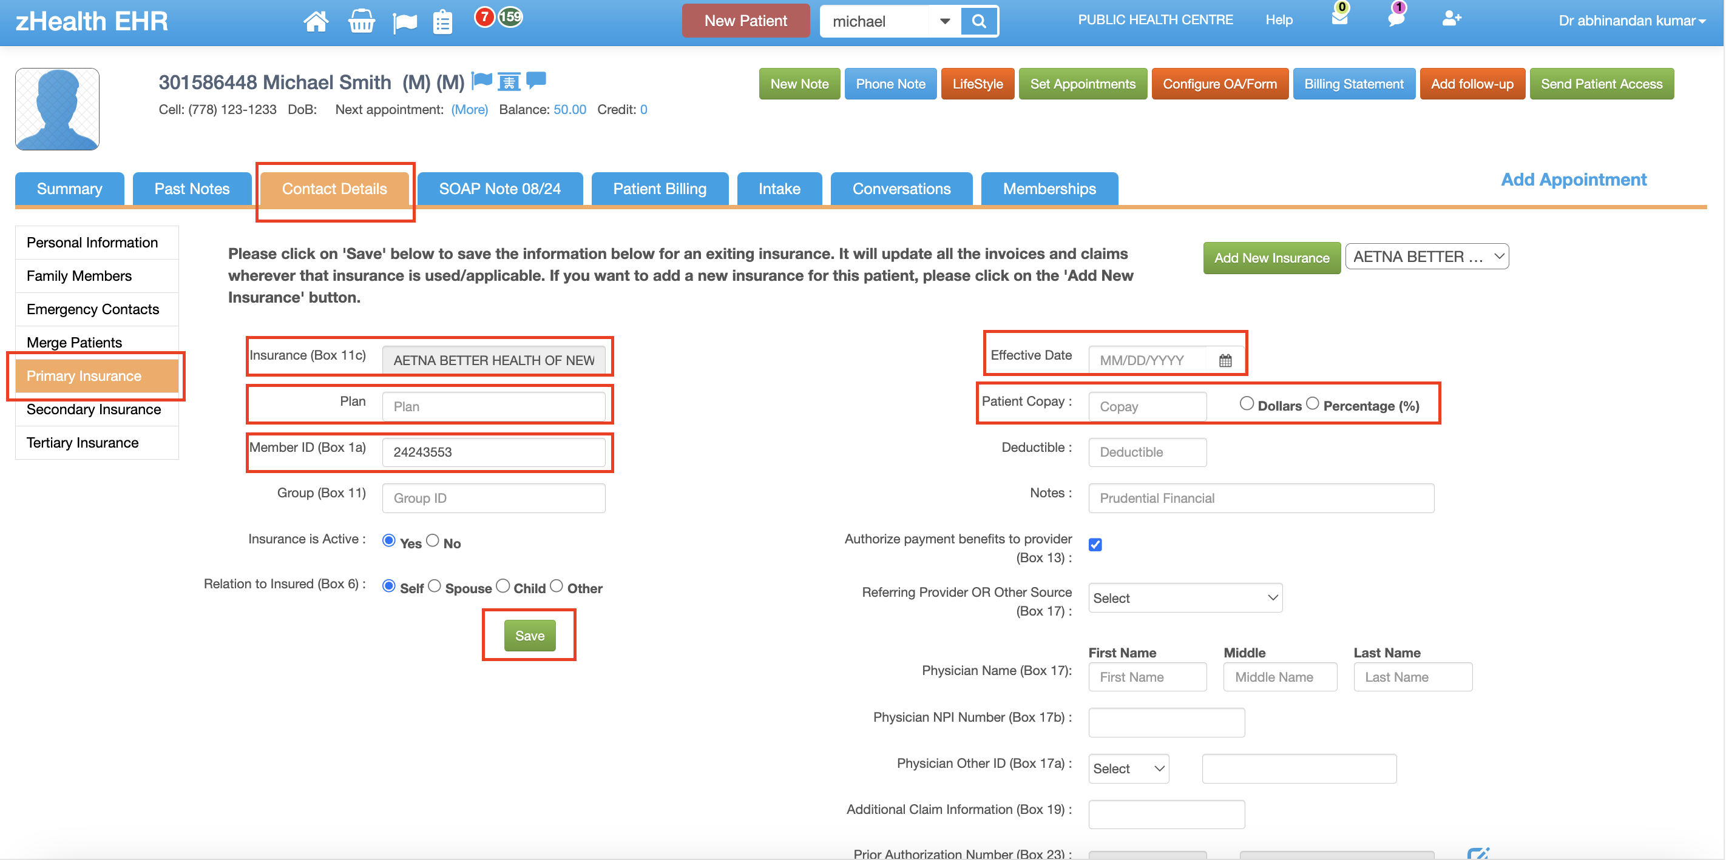Click the LifeStyle button
The height and width of the screenshot is (860, 1726).
tap(978, 84)
